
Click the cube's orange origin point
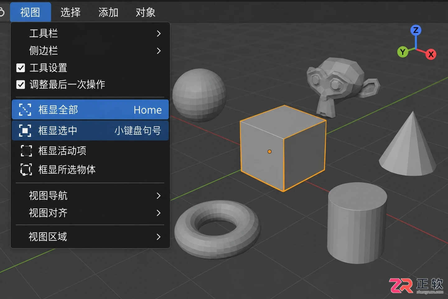(269, 152)
